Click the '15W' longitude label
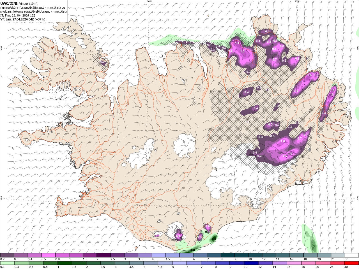Image resolution: width=359 pixels, height=269 pixels. (x=297, y=1)
